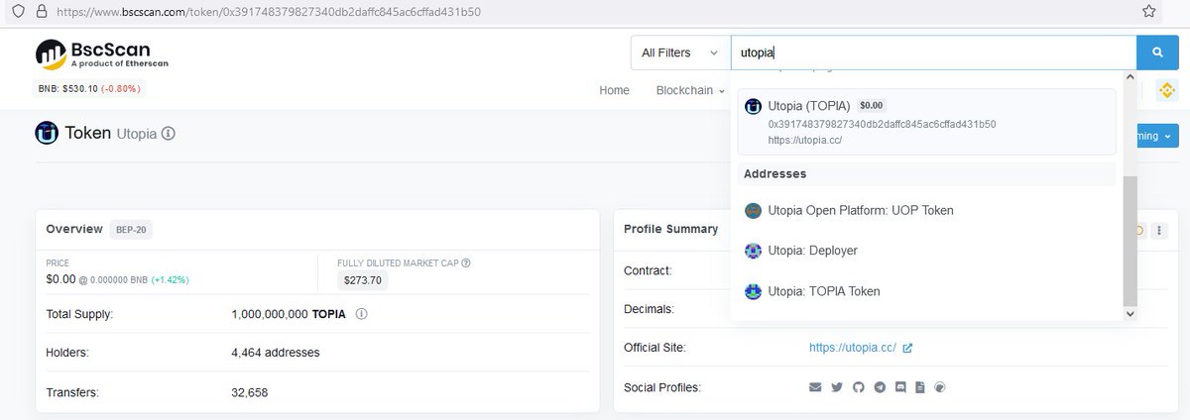Click the Utopia Deployer identicon

(x=753, y=251)
